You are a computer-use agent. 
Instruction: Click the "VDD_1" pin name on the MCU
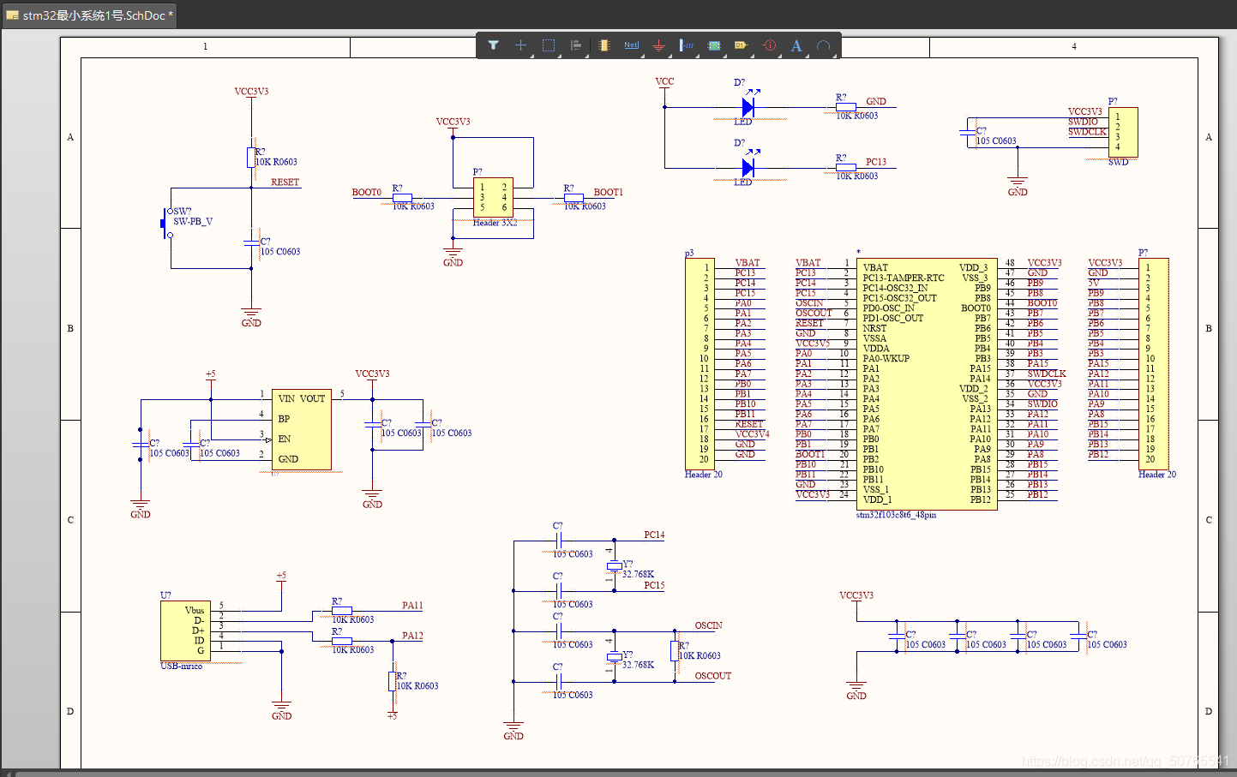(x=877, y=499)
